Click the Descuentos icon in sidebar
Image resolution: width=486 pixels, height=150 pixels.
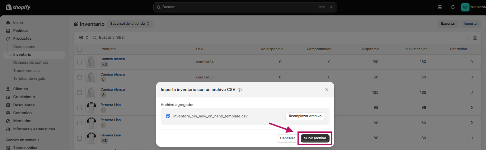(x=8, y=105)
